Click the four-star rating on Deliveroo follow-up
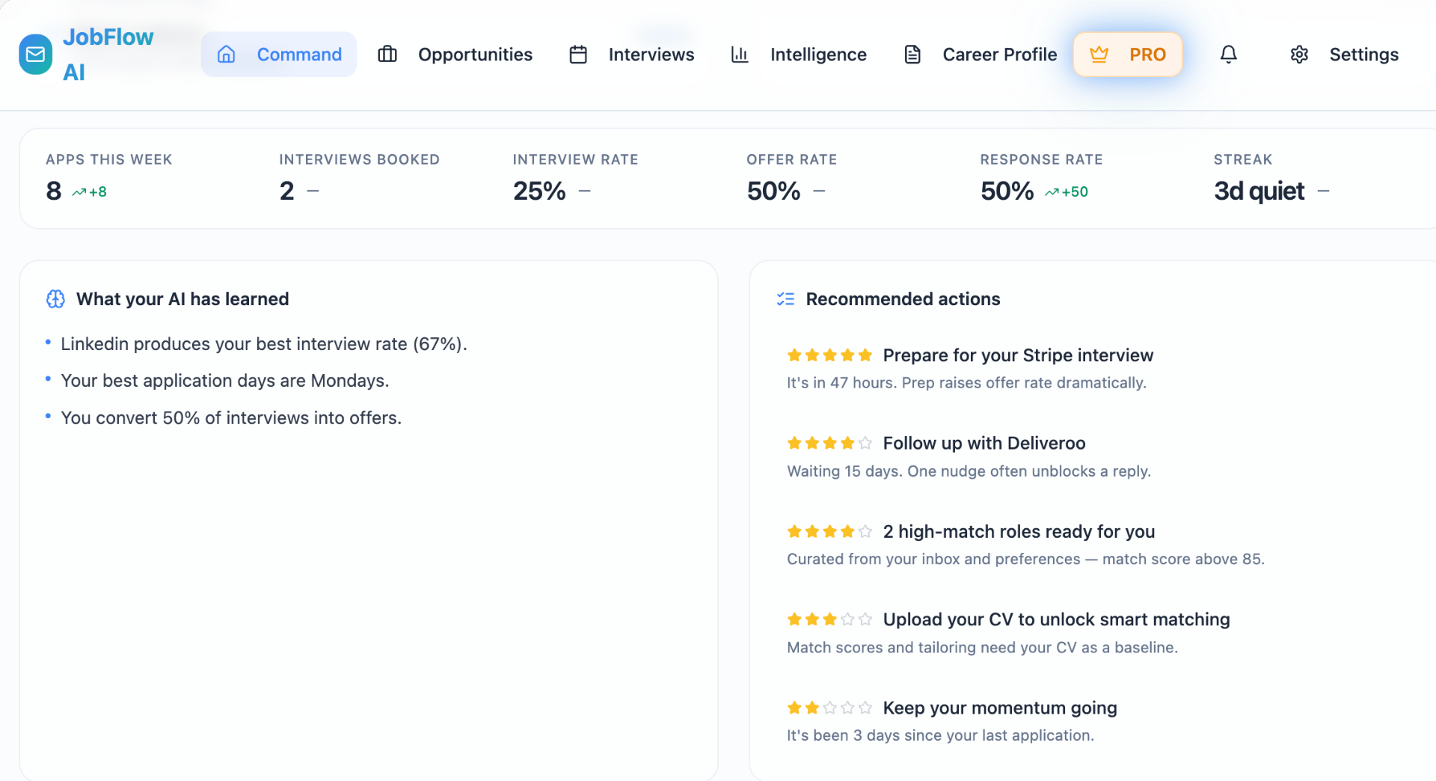This screenshot has height=781, width=1436. tap(829, 444)
